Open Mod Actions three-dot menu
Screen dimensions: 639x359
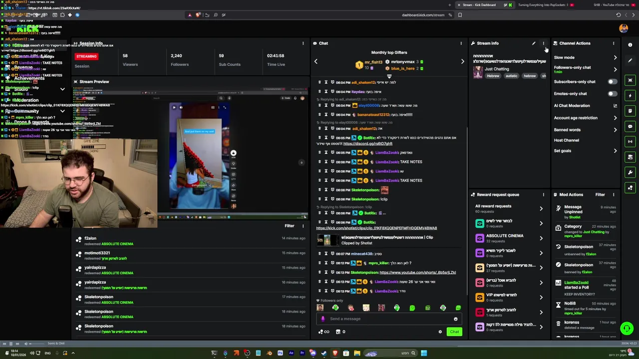point(614,194)
